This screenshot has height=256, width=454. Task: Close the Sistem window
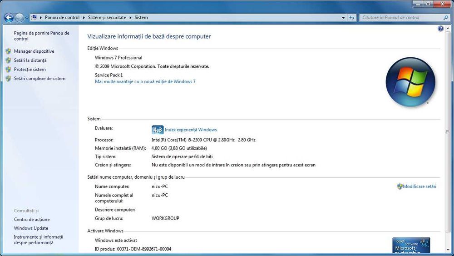(x=442, y=4)
